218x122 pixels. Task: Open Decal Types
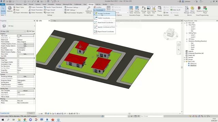coord(149,10)
